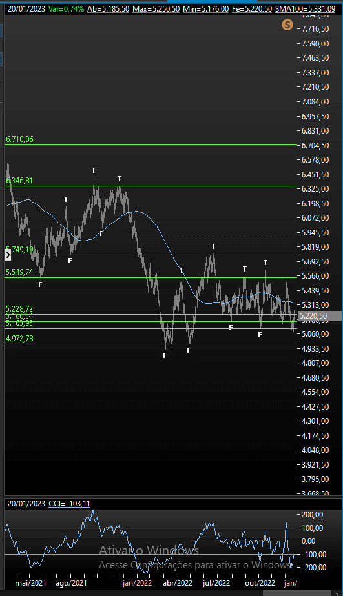
Task: Select the 6.710,06 horizontal line label
Action: click(x=19, y=139)
